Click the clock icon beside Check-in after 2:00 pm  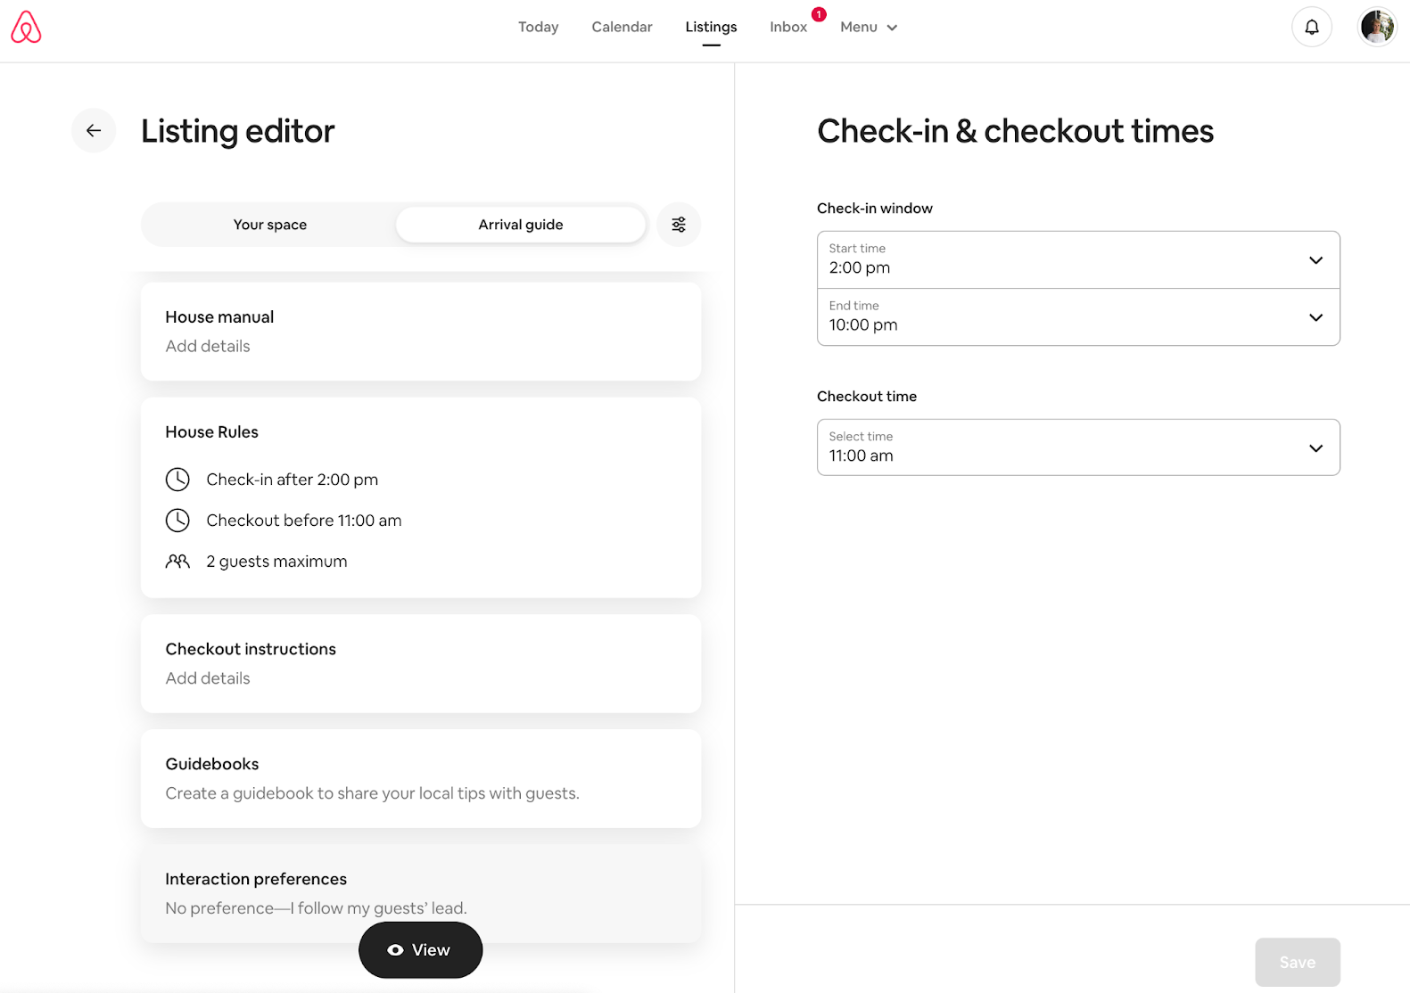click(178, 480)
